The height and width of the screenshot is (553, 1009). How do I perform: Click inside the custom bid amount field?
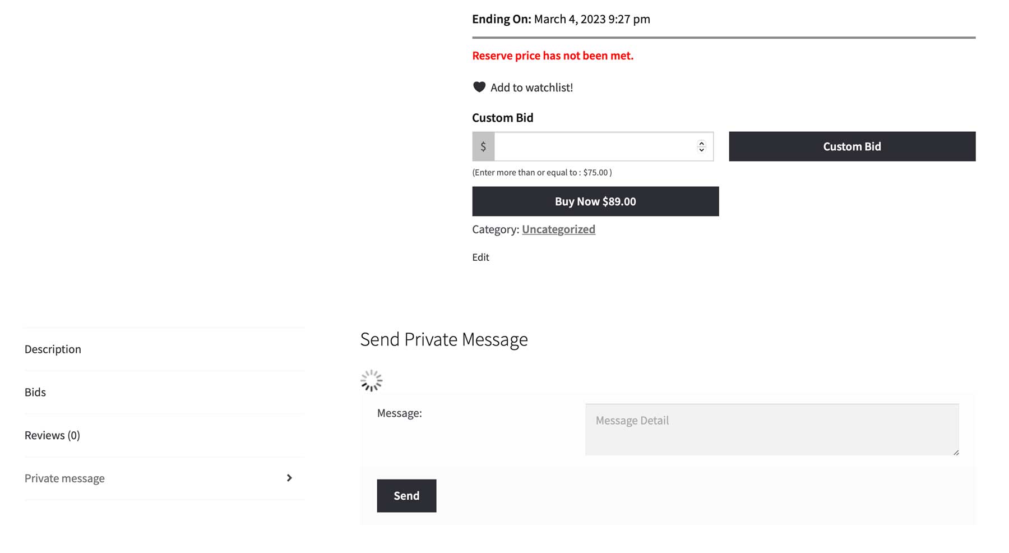point(594,146)
